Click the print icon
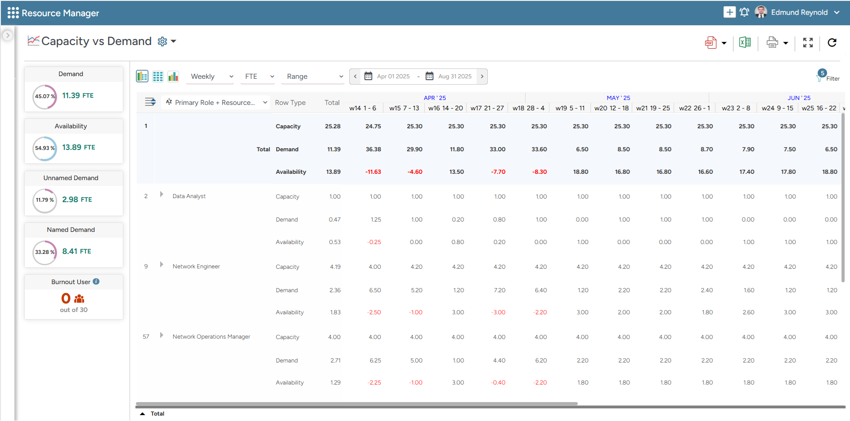 772,43
